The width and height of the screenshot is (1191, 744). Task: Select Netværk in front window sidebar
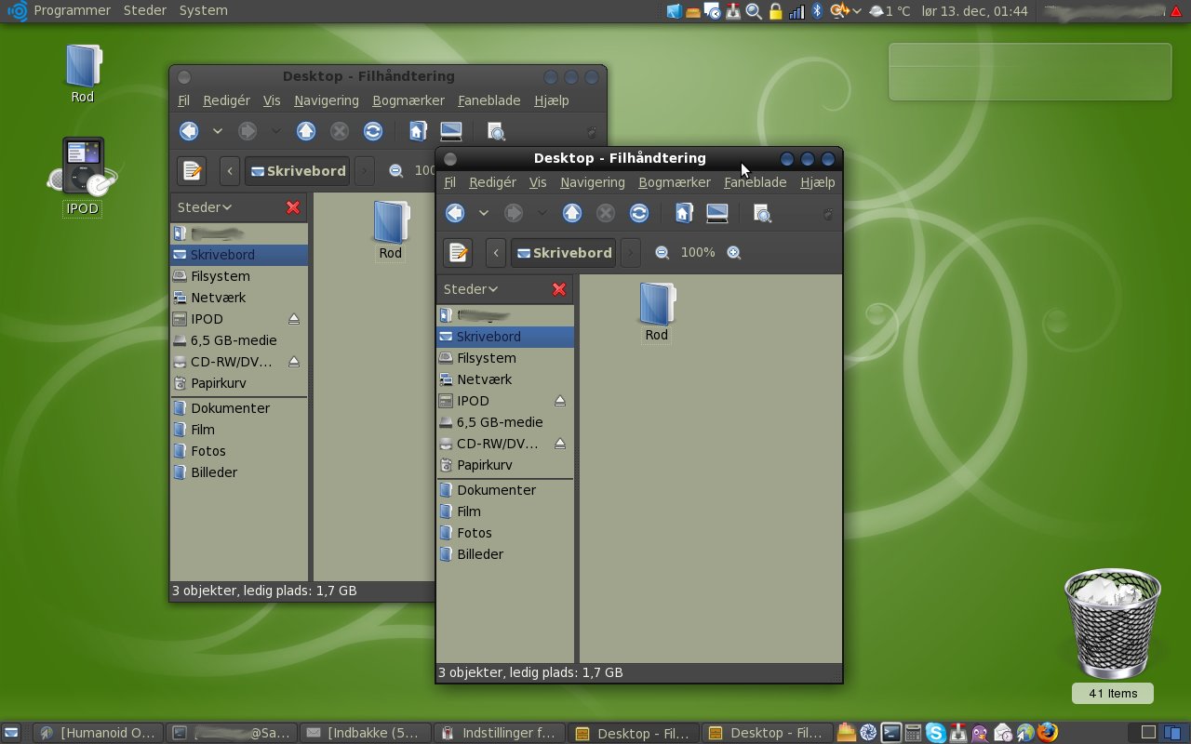(x=505, y=379)
